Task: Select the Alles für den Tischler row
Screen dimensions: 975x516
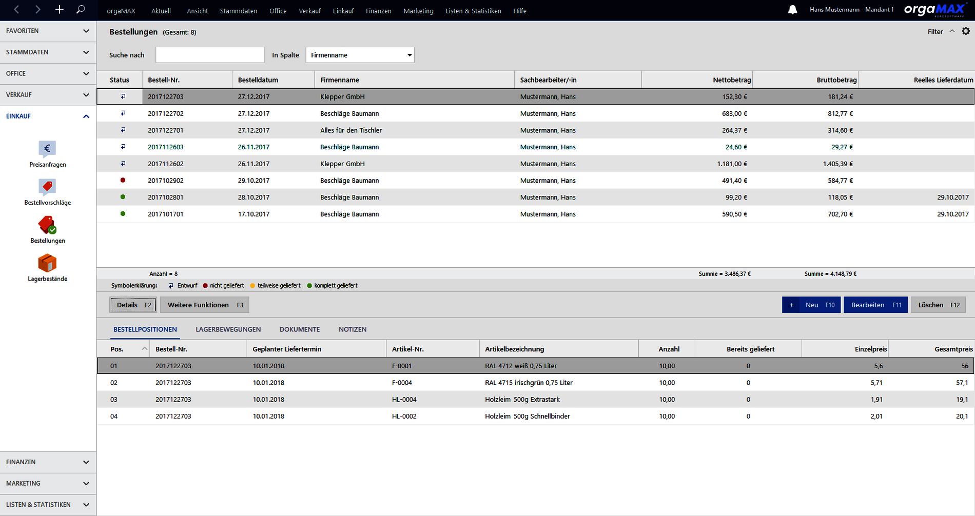Action: click(536, 130)
